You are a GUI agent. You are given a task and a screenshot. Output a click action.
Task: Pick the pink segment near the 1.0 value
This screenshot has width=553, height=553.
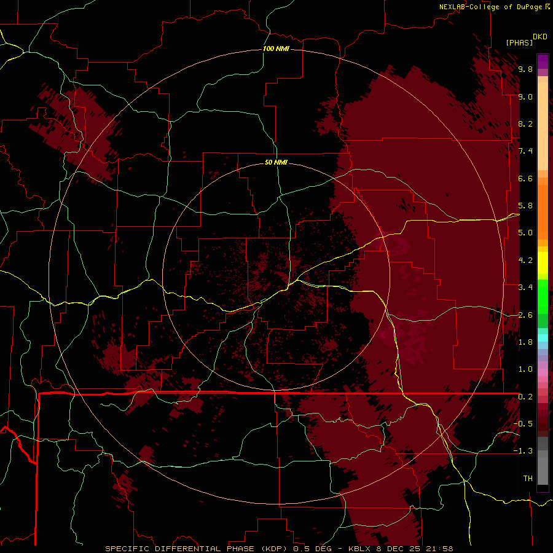point(543,372)
